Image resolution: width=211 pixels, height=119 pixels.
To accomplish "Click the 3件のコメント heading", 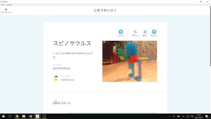I will pyautogui.click(x=62, y=103).
